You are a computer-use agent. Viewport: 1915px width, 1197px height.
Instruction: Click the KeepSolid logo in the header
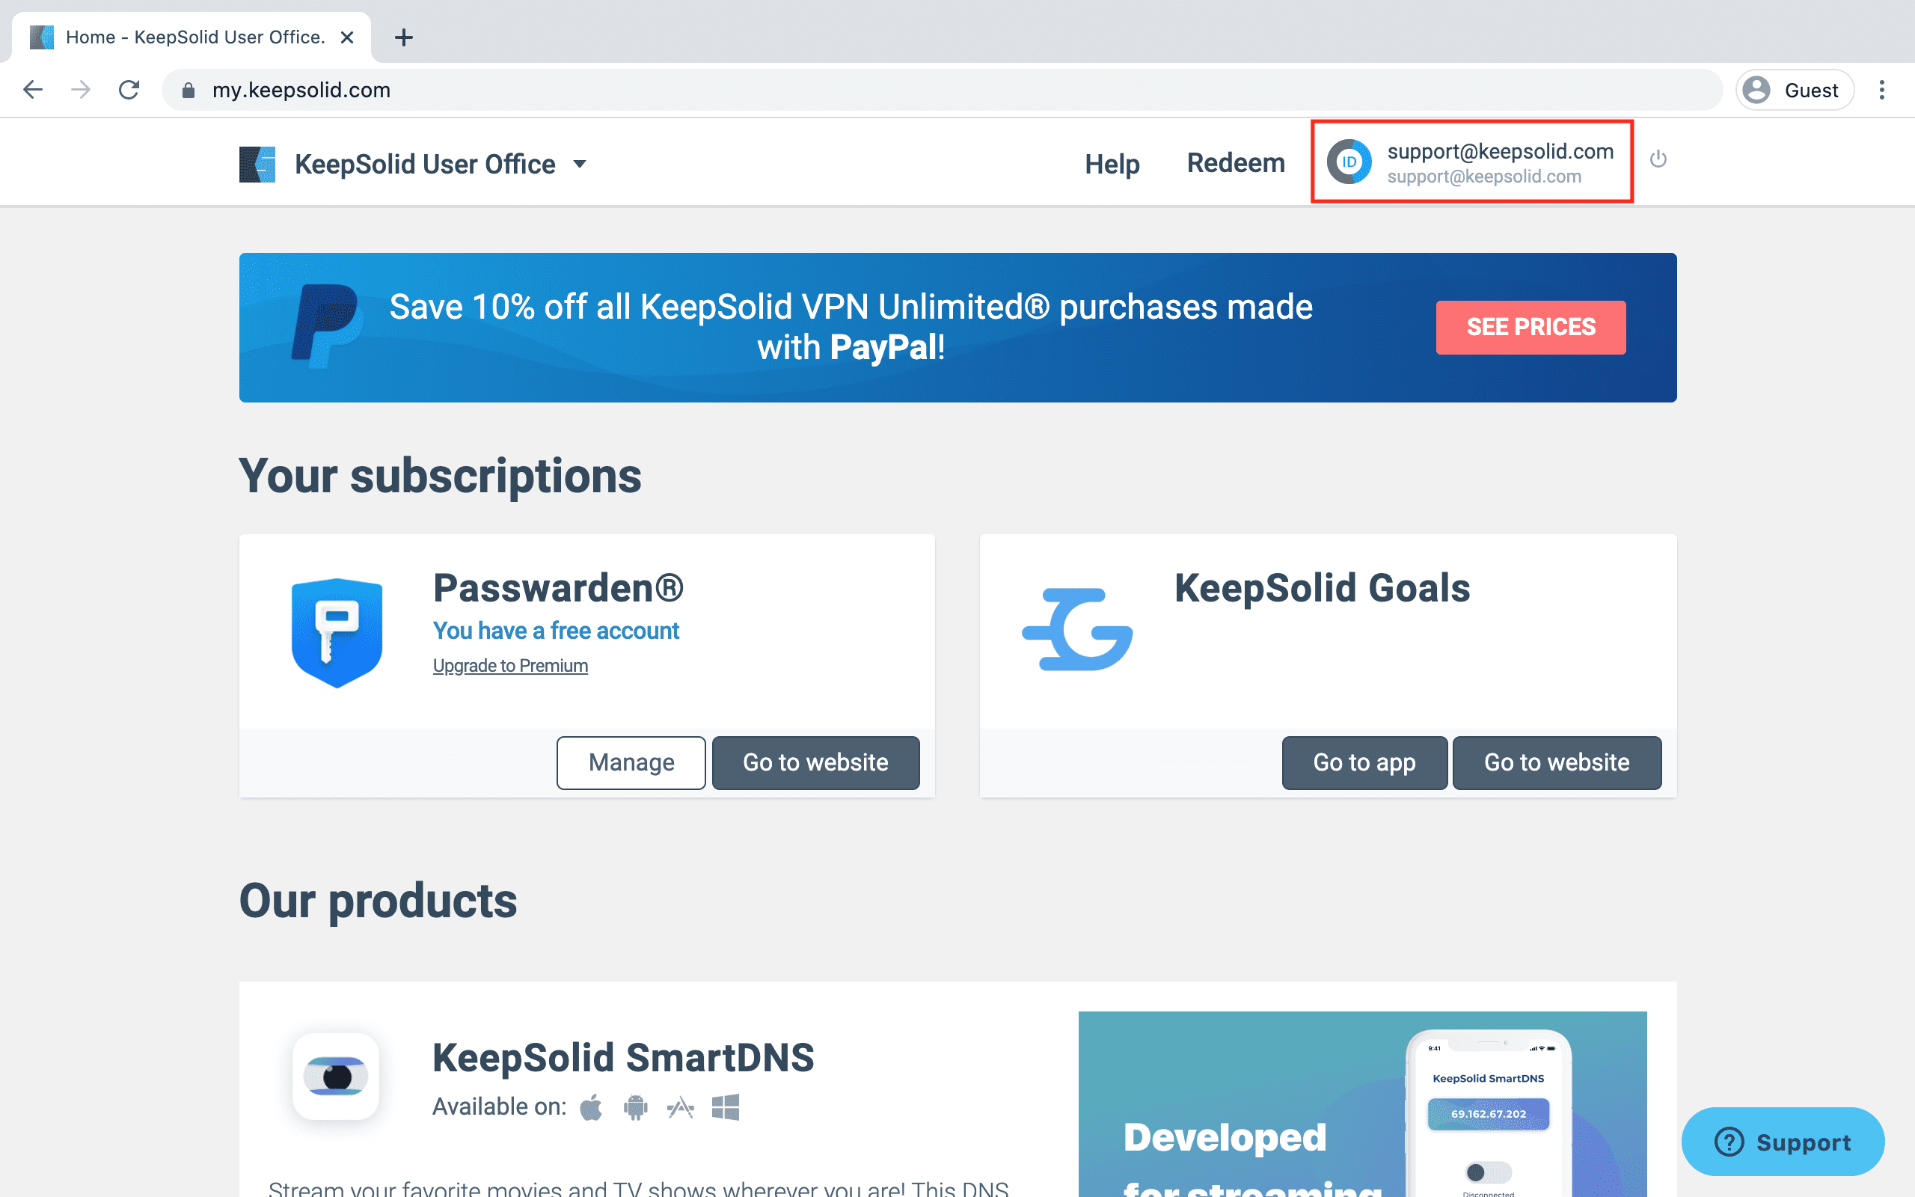point(258,165)
